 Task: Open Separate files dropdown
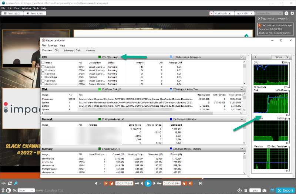269,13
